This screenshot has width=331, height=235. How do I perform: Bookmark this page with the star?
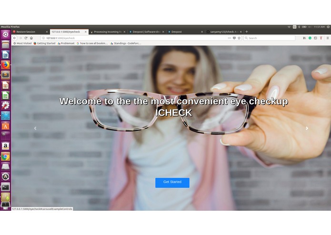point(239,38)
